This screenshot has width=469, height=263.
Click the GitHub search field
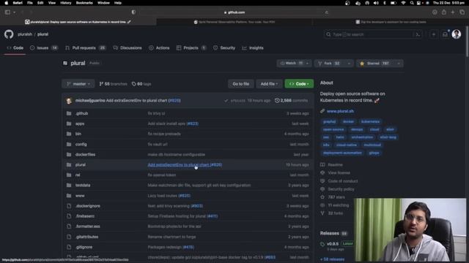click(x=373, y=34)
